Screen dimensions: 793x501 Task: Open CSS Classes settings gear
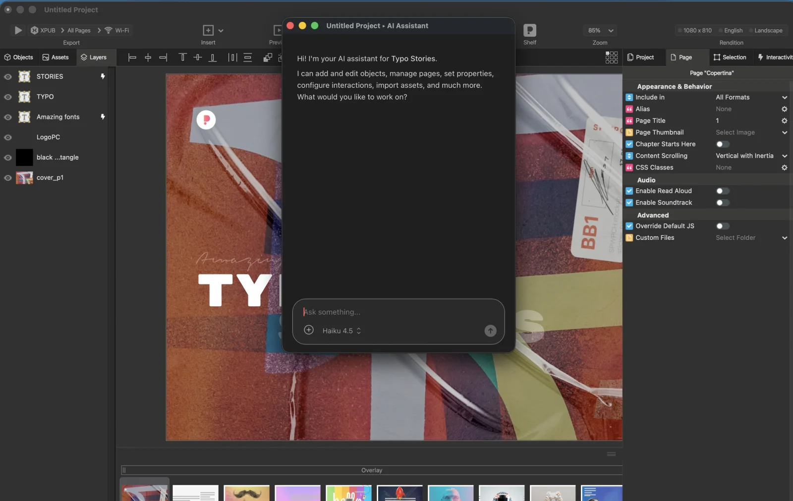coord(784,167)
